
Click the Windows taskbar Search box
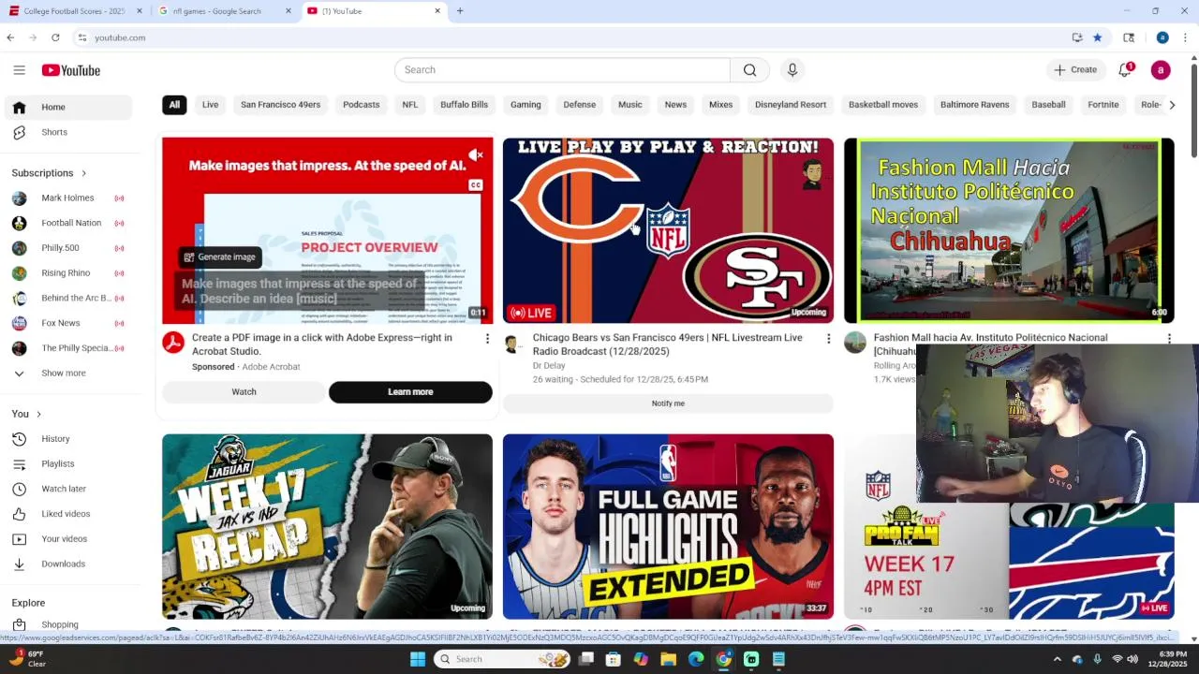[503, 659]
